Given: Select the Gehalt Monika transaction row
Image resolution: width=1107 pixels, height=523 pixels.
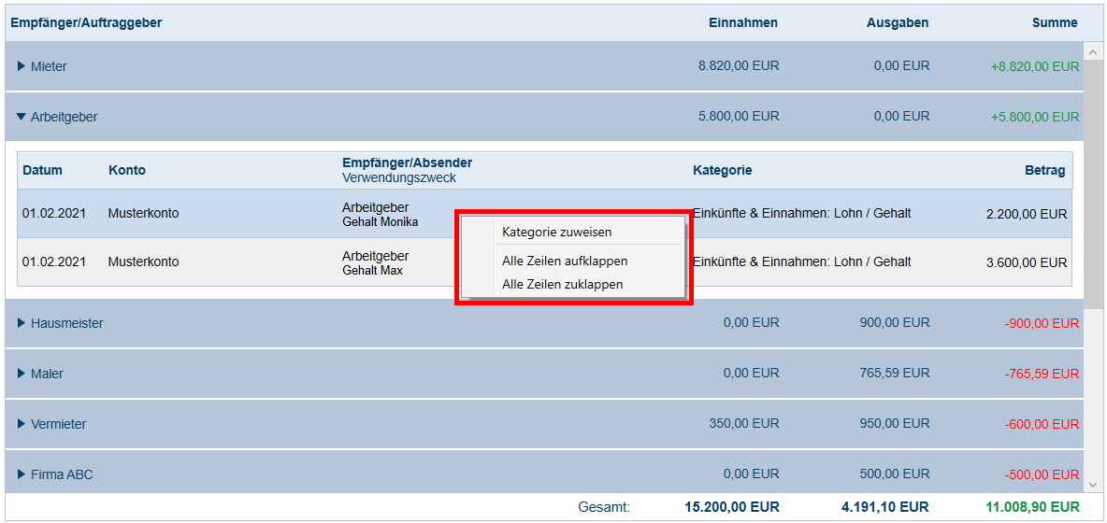Looking at the screenshot, I should tap(234, 214).
